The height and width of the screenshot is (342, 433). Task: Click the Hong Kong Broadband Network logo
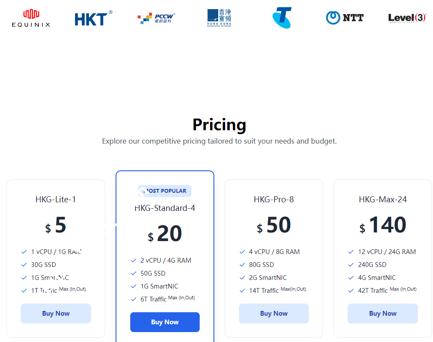219,18
